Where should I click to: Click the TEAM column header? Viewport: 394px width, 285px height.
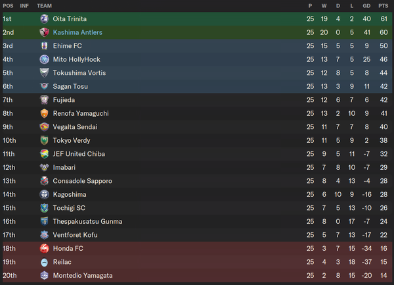point(45,6)
